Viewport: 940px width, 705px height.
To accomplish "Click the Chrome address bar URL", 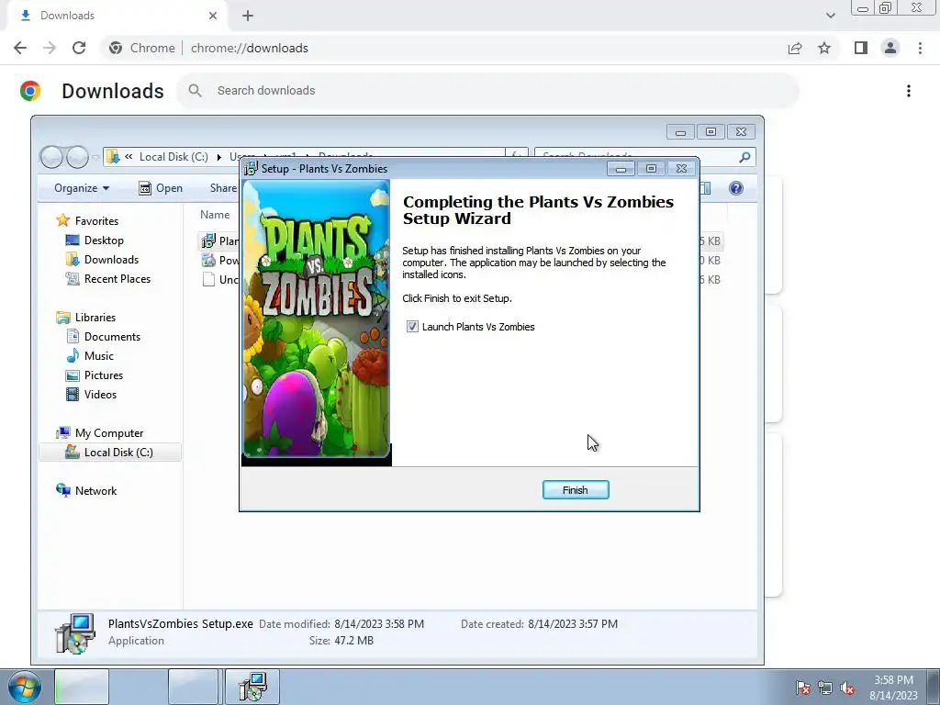I will pyautogui.click(x=250, y=48).
